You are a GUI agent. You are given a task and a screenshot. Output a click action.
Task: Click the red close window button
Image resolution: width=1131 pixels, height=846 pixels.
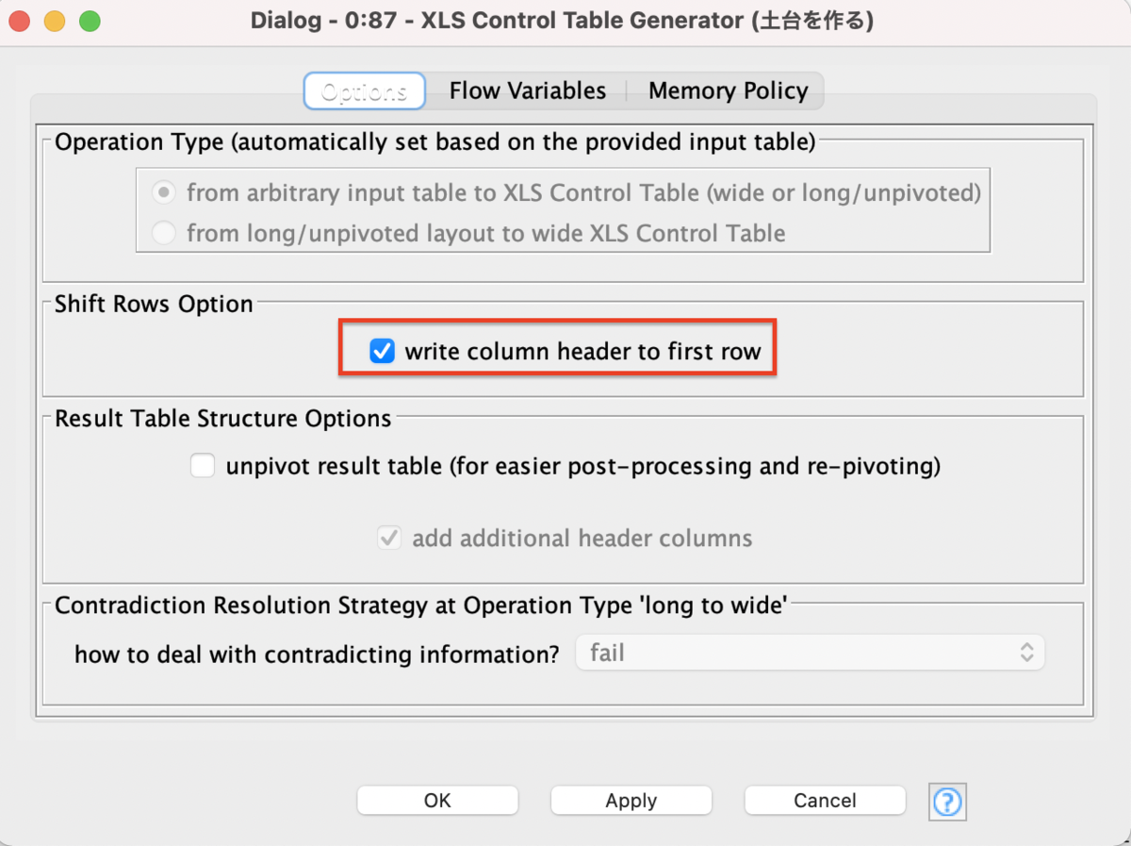pyautogui.click(x=22, y=21)
